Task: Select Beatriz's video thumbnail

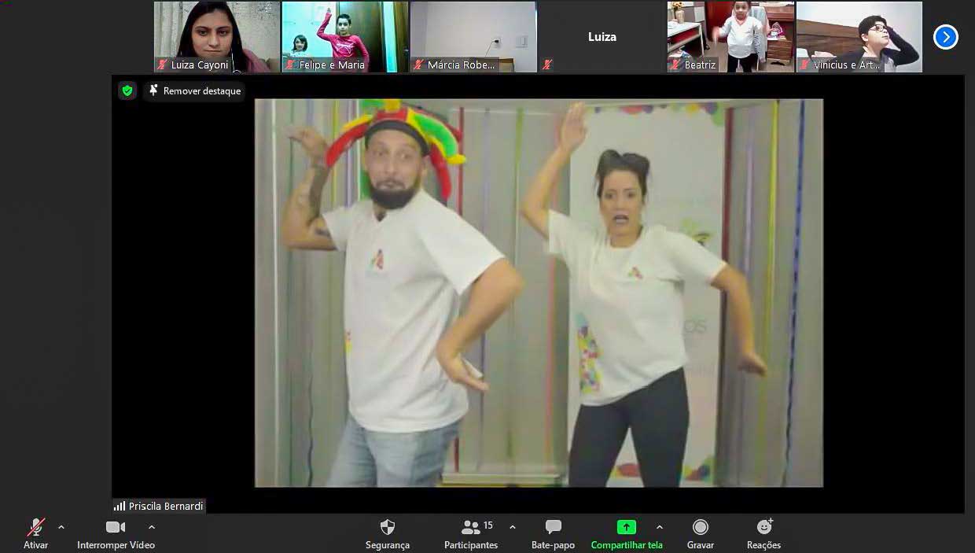Action: pos(730,37)
